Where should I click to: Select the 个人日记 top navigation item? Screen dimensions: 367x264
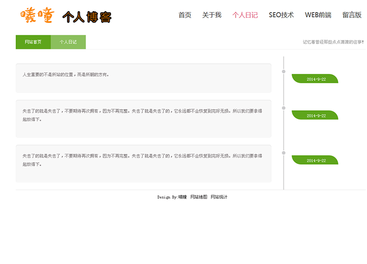245,15
